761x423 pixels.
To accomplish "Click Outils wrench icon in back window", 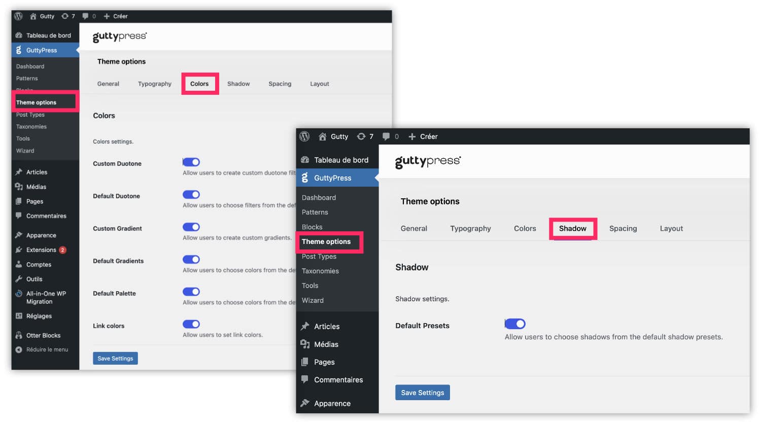I will (19, 279).
